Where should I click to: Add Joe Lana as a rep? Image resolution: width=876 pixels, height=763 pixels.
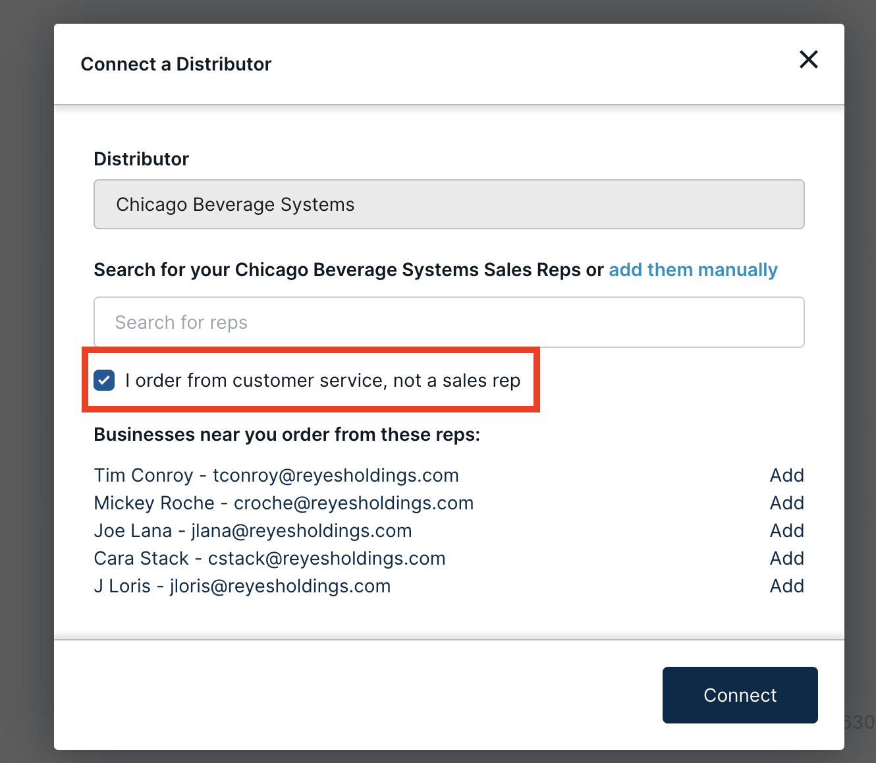[786, 530]
